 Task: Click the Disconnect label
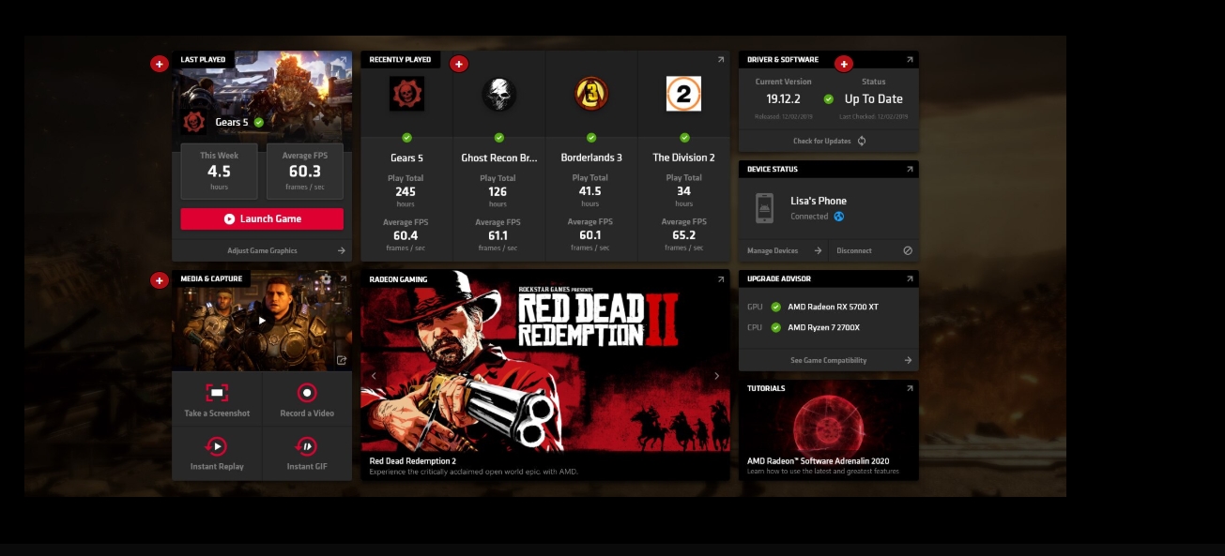pyautogui.click(x=854, y=250)
